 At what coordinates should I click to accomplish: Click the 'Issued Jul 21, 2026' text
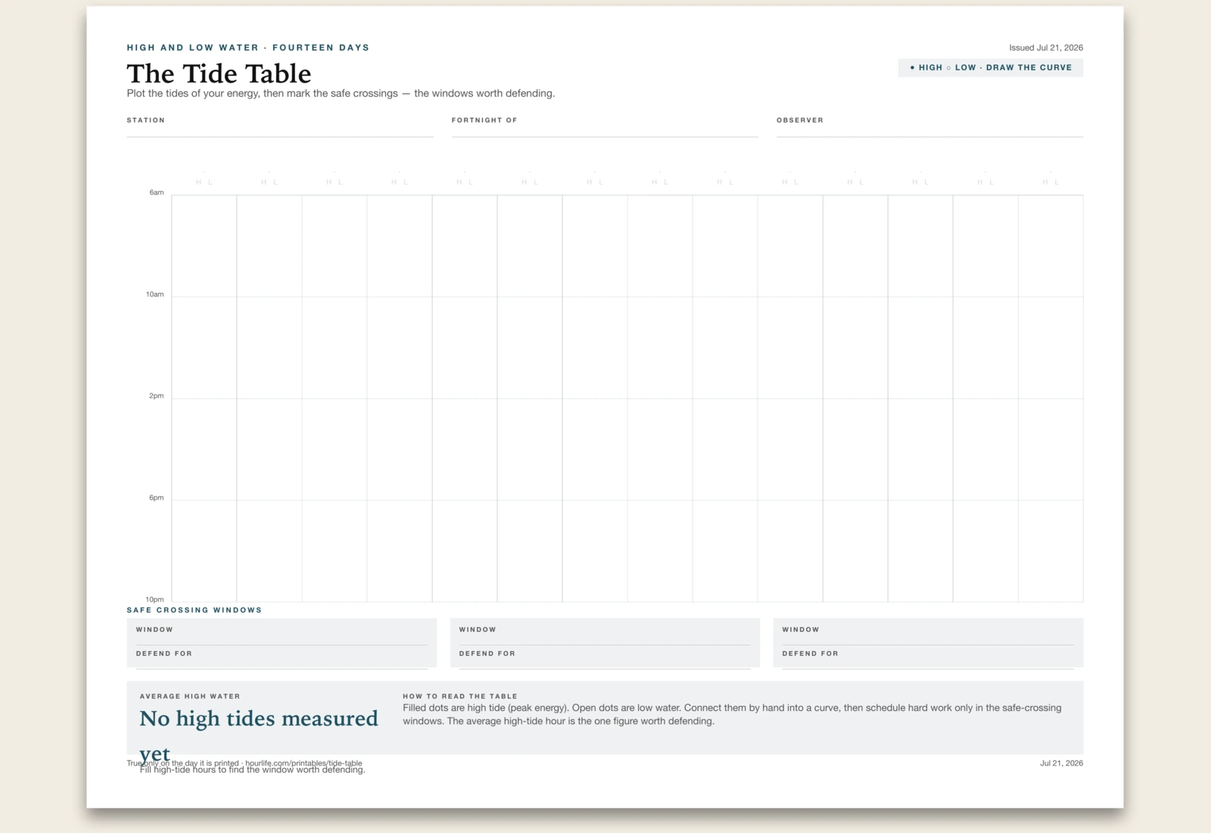(1046, 48)
